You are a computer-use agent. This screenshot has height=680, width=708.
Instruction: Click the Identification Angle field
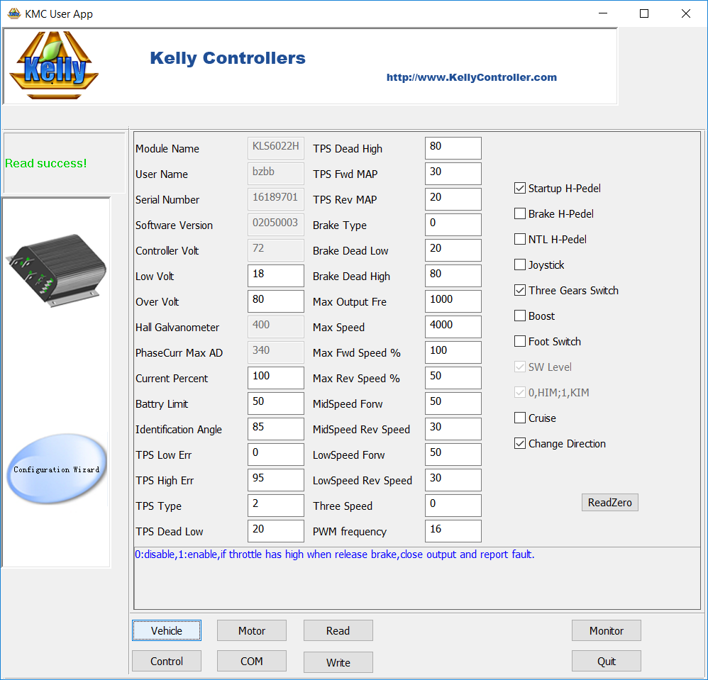pos(276,429)
